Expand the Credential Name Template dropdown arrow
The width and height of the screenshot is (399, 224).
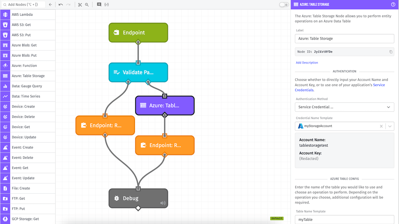pyautogui.click(x=390, y=126)
